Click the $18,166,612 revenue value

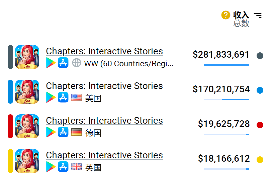[x=224, y=159]
